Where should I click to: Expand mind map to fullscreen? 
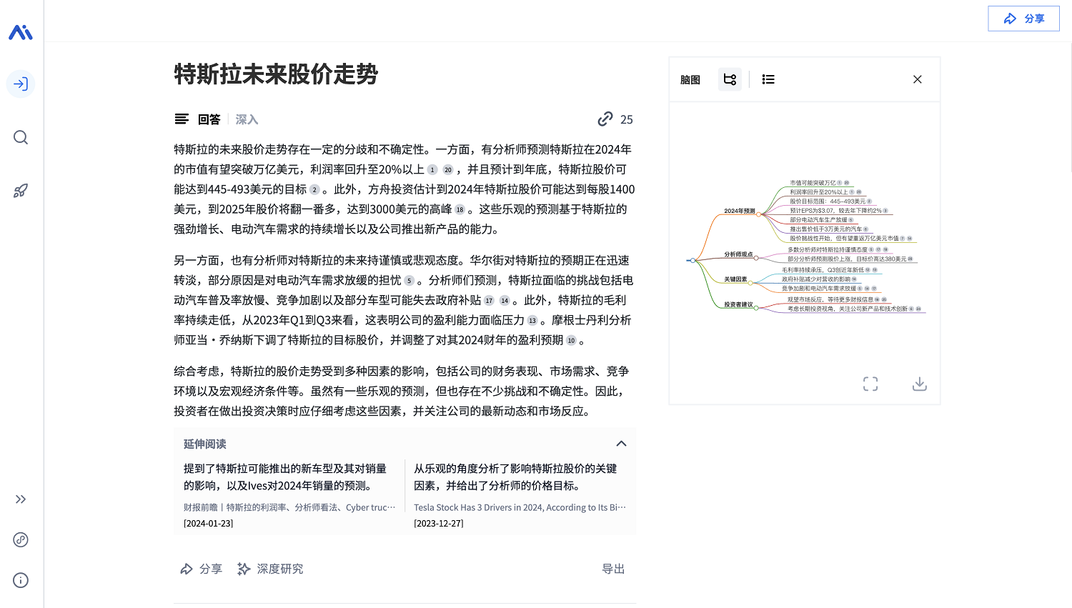[870, 384]
